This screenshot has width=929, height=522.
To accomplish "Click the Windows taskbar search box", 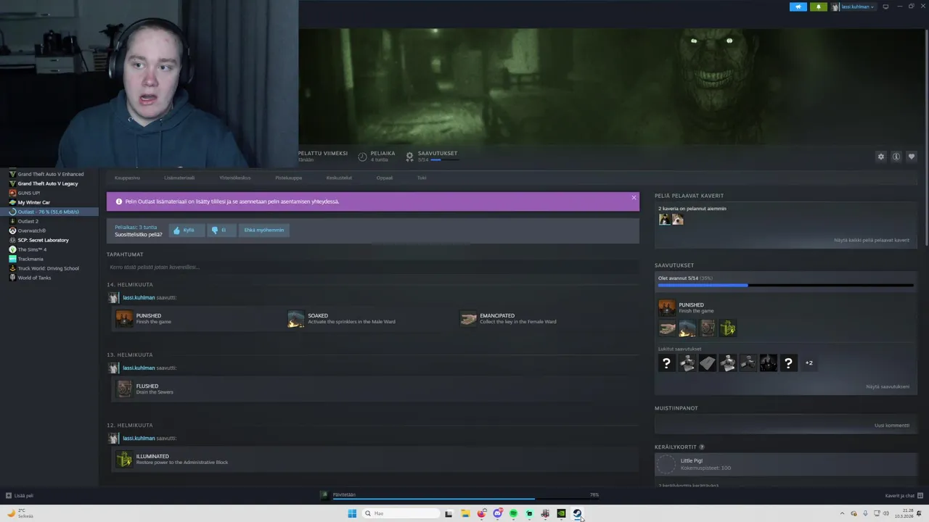I will pos(401,513).
